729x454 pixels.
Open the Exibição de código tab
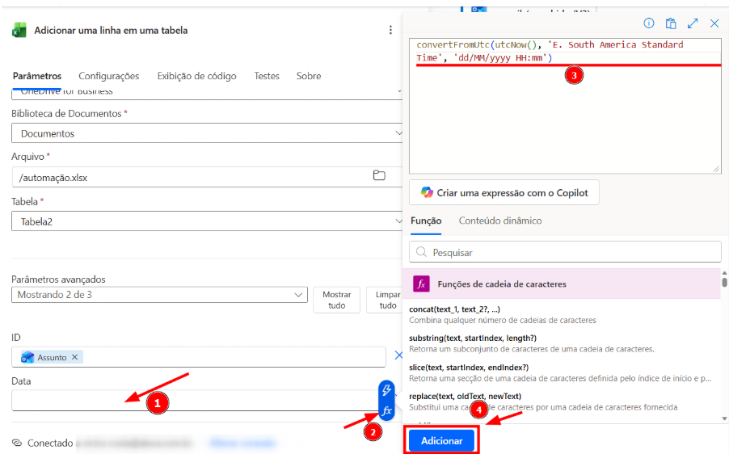click(x=196, y=76)
